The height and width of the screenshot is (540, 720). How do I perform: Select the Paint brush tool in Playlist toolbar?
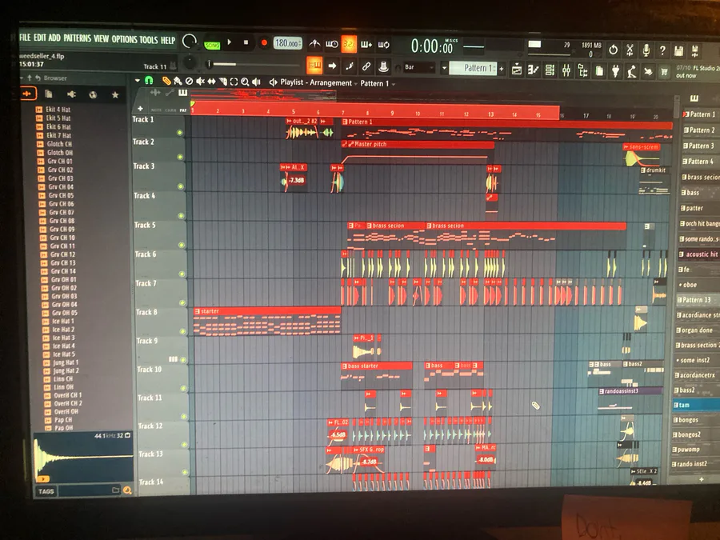point(178,82)
